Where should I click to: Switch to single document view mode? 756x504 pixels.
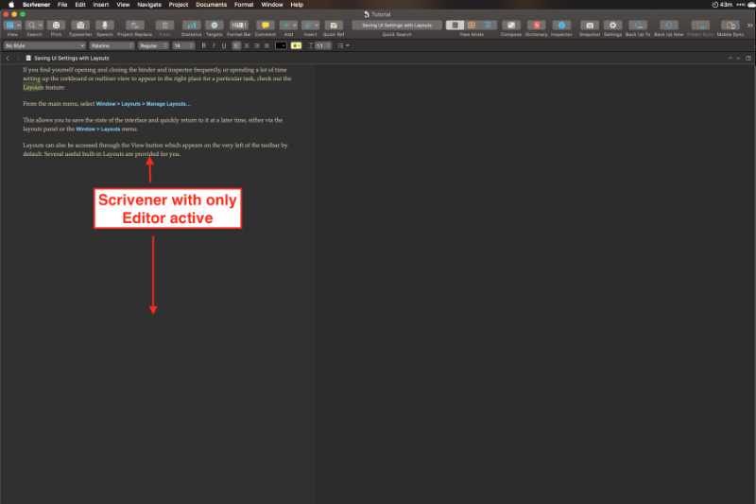[455, 26]
